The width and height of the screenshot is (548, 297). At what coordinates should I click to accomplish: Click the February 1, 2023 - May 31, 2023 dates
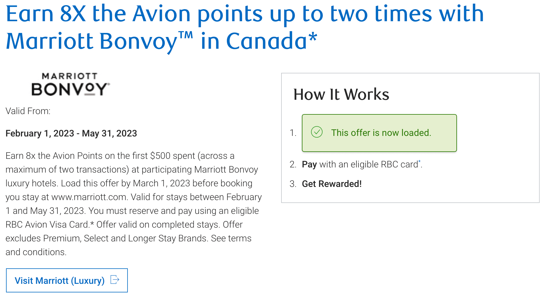point(71,133)
